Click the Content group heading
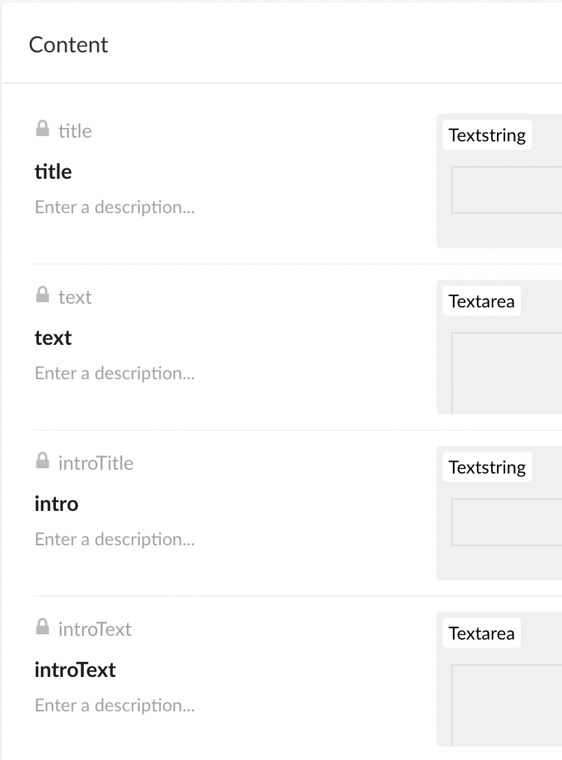Screen dimensions: 562x760 (x=68, y=45)
